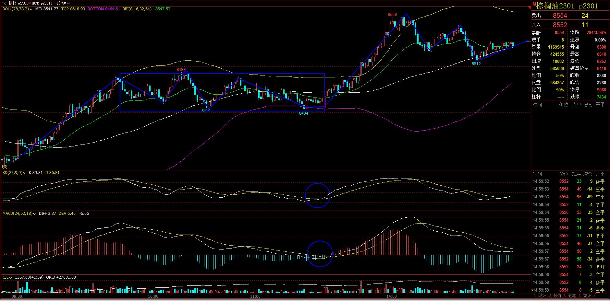Click the red M marker beside chart title
The image size is (610, 301).
click(29, 3)
